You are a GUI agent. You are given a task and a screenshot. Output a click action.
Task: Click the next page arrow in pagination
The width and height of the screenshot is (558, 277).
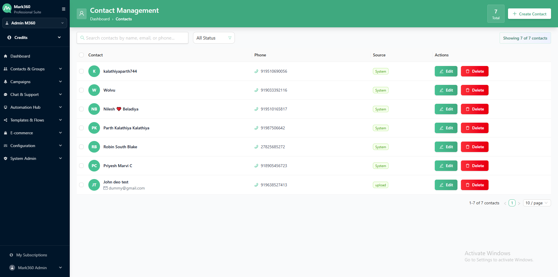519,203
